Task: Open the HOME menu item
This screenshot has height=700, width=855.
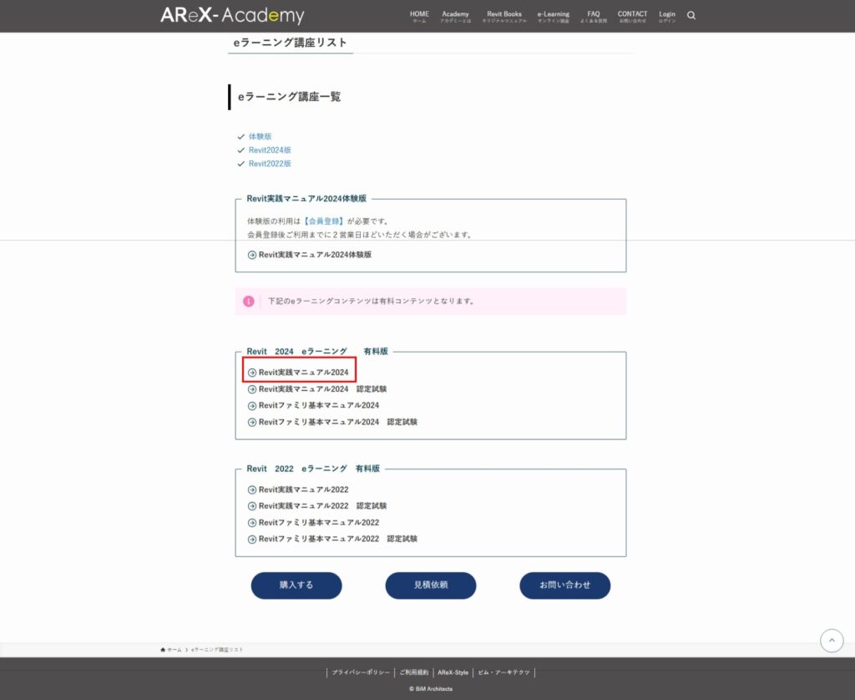Action: pyautogui.click(x=419, y=17)
